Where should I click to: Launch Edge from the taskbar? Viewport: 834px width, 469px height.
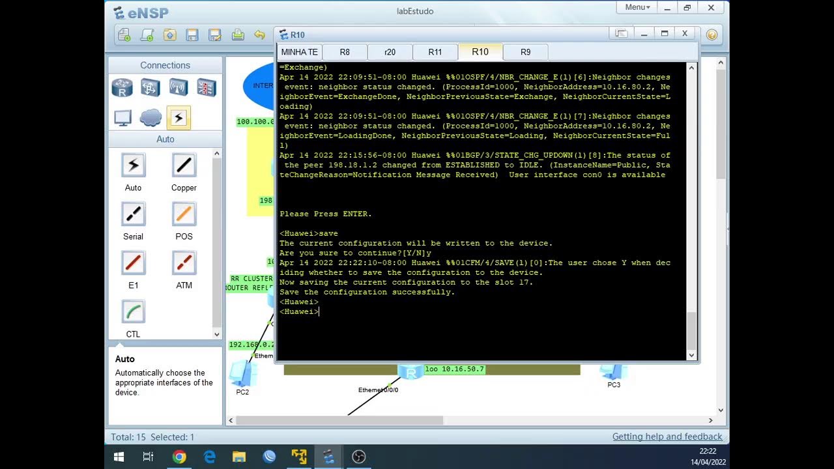coord(209,457)
